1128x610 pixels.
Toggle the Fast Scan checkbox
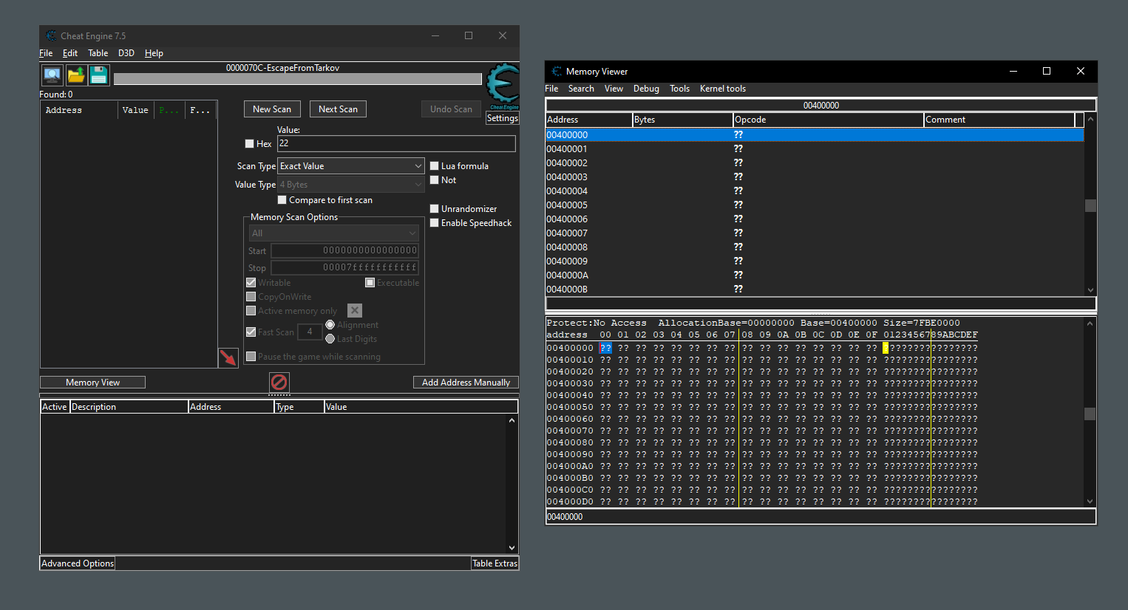pos(251,332)
